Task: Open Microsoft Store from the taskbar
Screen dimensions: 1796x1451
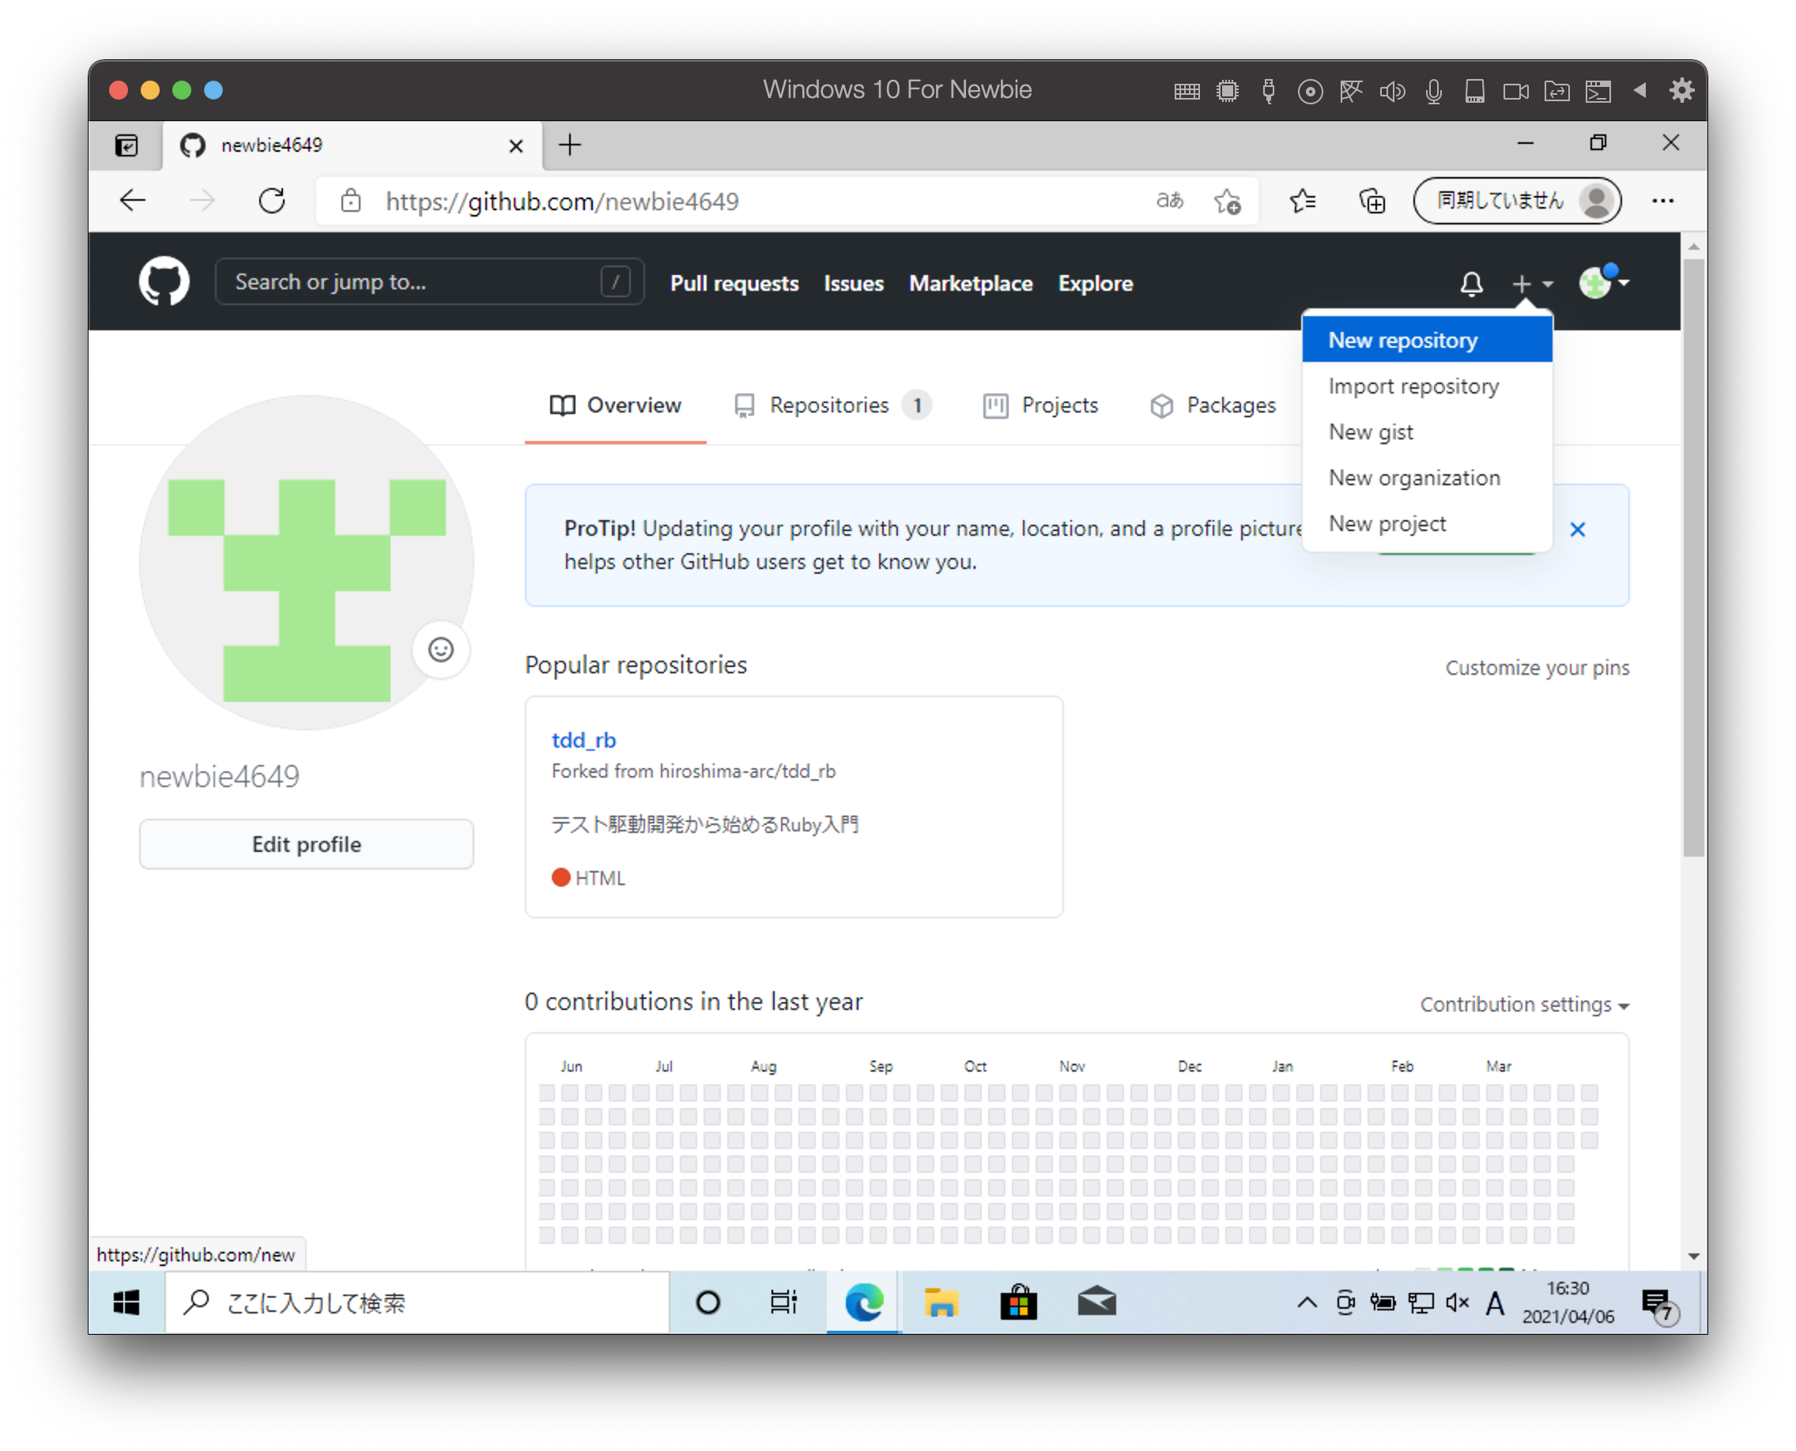Action: point(1018,1302)
